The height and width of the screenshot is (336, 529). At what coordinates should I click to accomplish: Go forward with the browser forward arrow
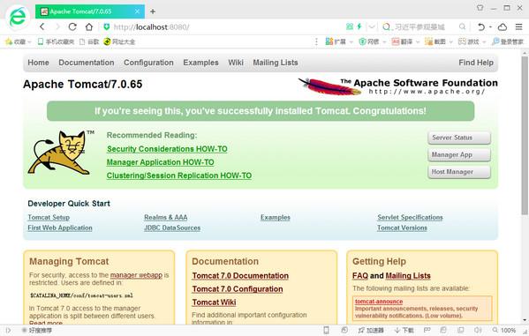point(57,26)
